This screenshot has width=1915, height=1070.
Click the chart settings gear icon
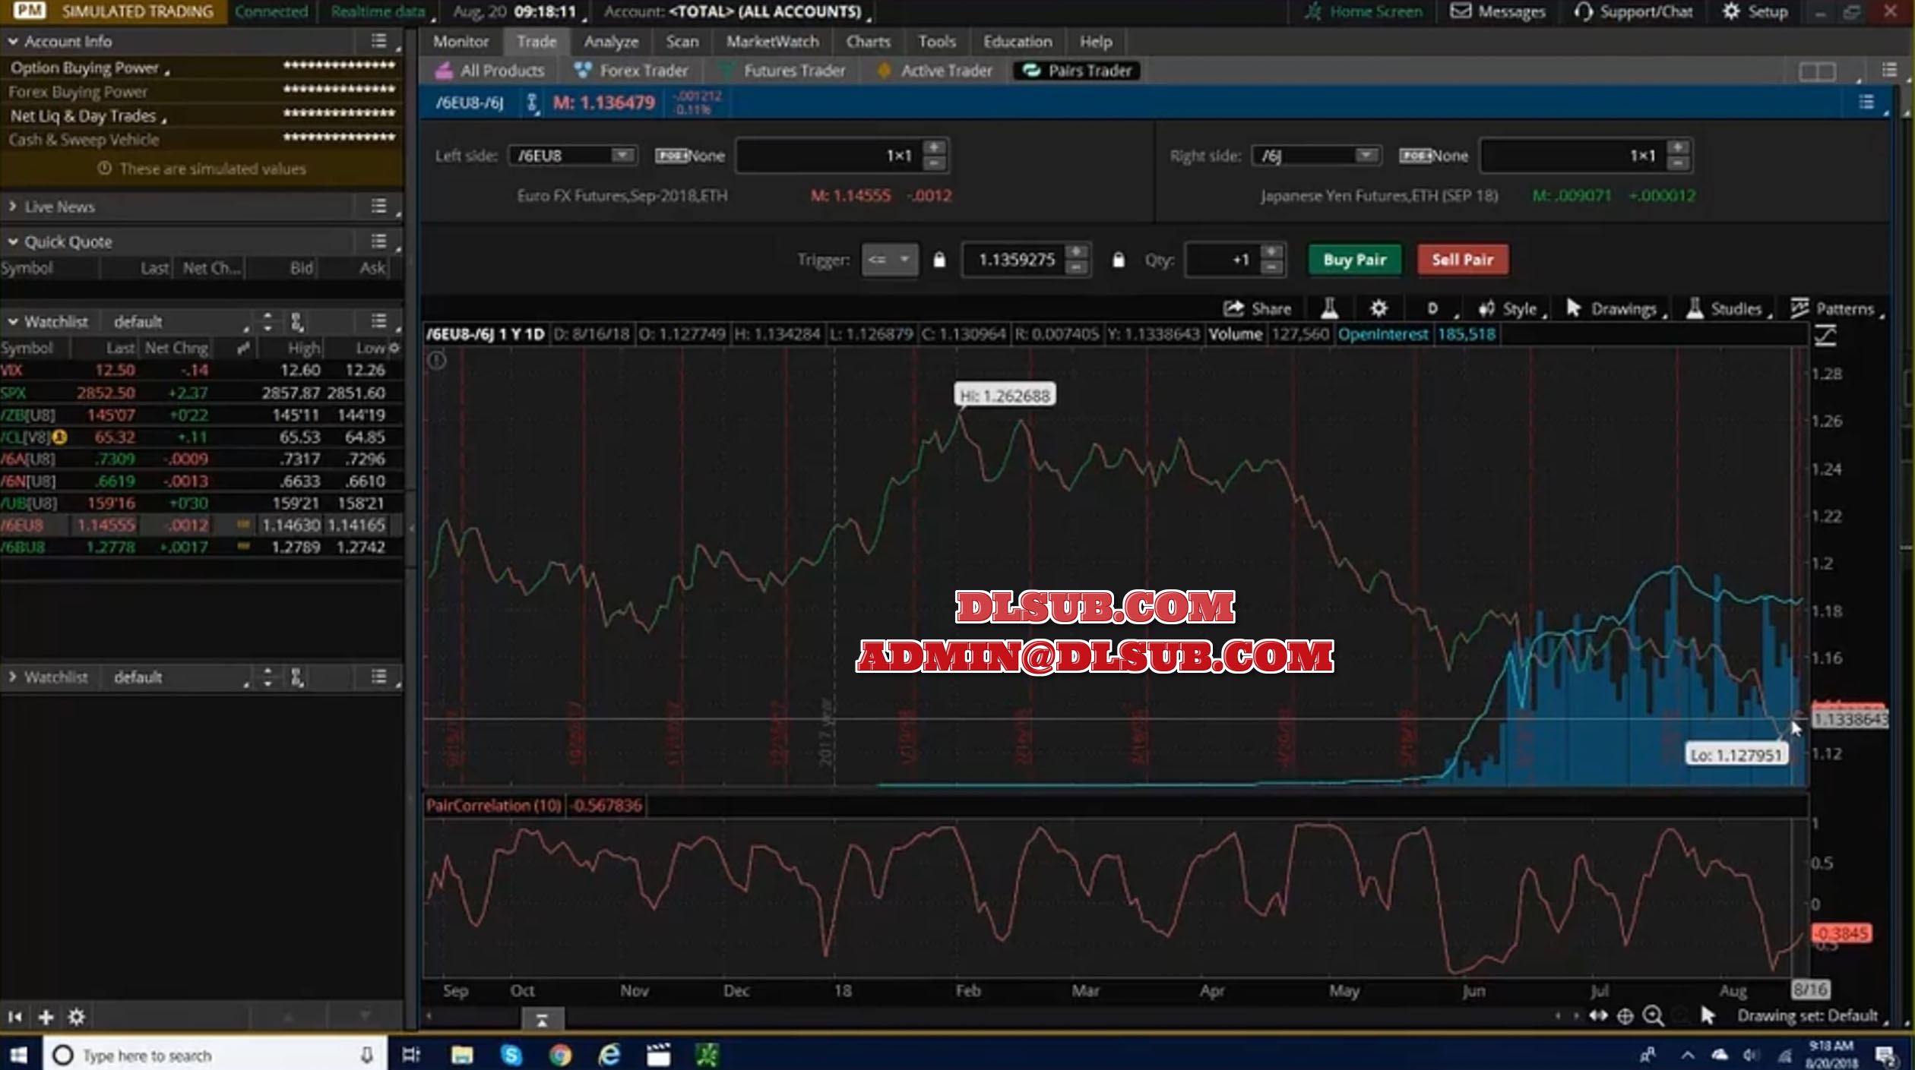coord(1378,308)
